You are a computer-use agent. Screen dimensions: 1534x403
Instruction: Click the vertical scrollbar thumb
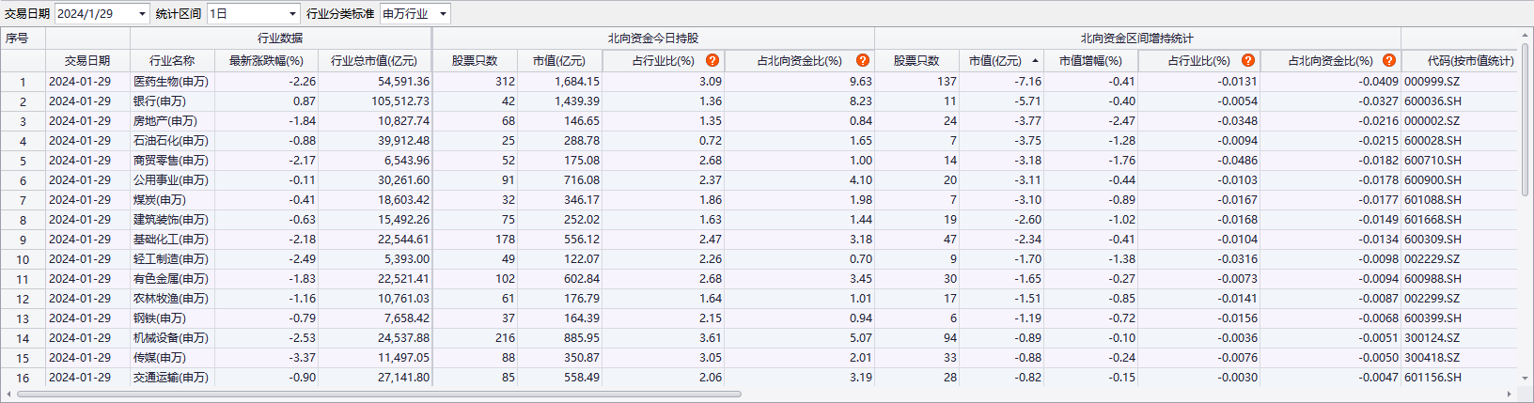(x=1526, y=117)
